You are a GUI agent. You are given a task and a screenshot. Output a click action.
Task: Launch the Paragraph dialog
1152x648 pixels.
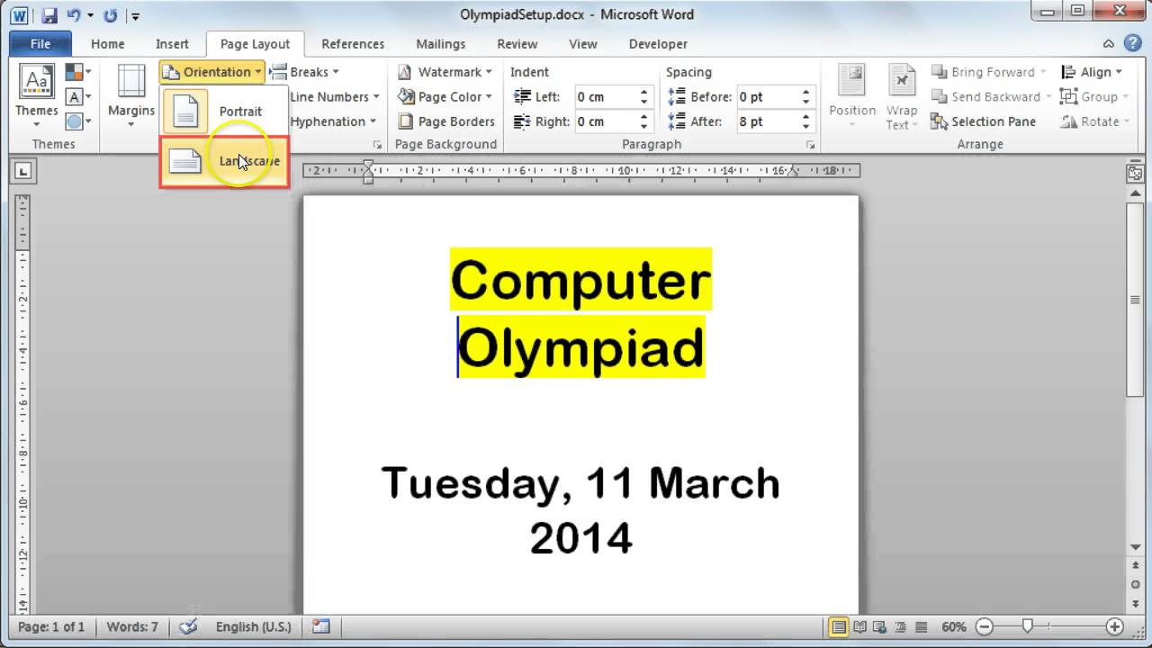coord(811,145)
